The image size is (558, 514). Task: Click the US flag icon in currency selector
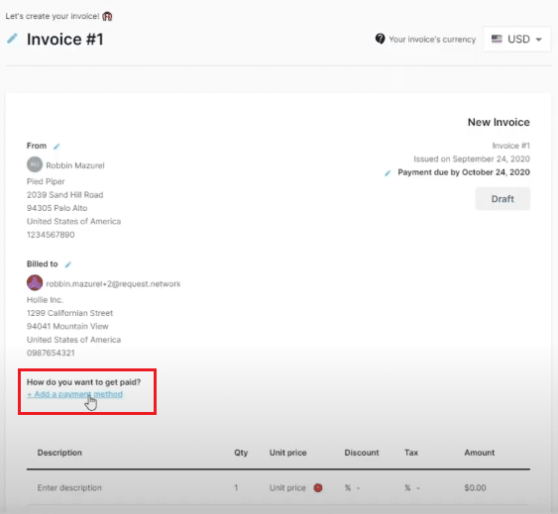(497, 39)
